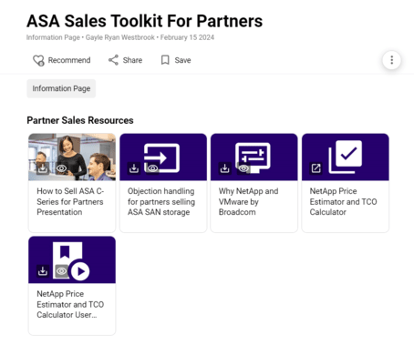Open NetApp Price Estimator and TCO Calculator title
The width and height of the screenshot is (414, 345).
[x=343, y=201]
